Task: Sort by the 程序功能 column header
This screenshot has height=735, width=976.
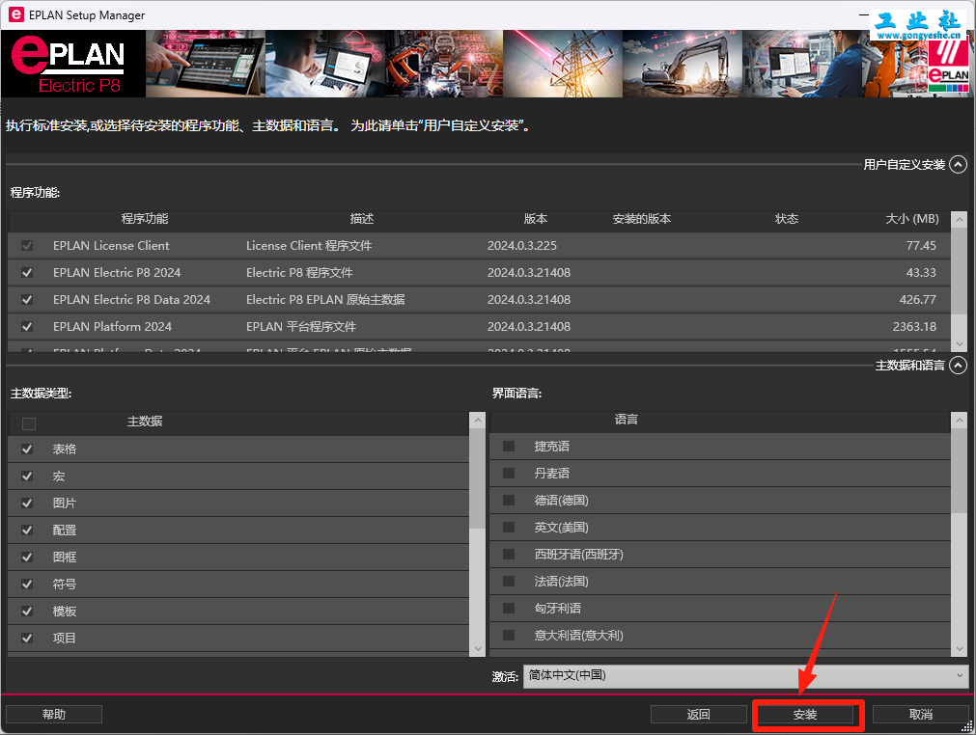Action: click(x=145, y=219)
